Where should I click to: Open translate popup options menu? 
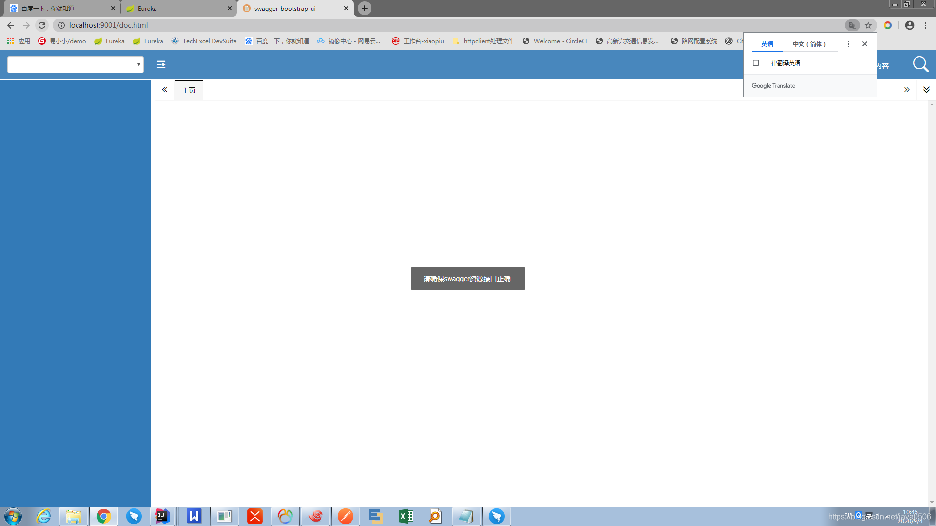click(848, 44)
